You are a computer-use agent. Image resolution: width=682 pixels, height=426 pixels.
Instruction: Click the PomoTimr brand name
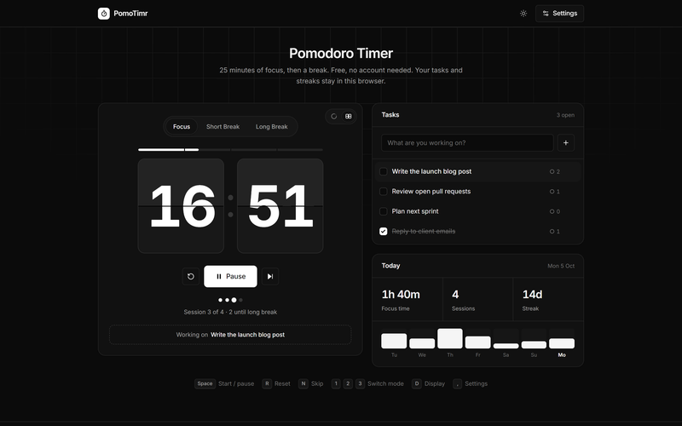(x=130, y=14)
